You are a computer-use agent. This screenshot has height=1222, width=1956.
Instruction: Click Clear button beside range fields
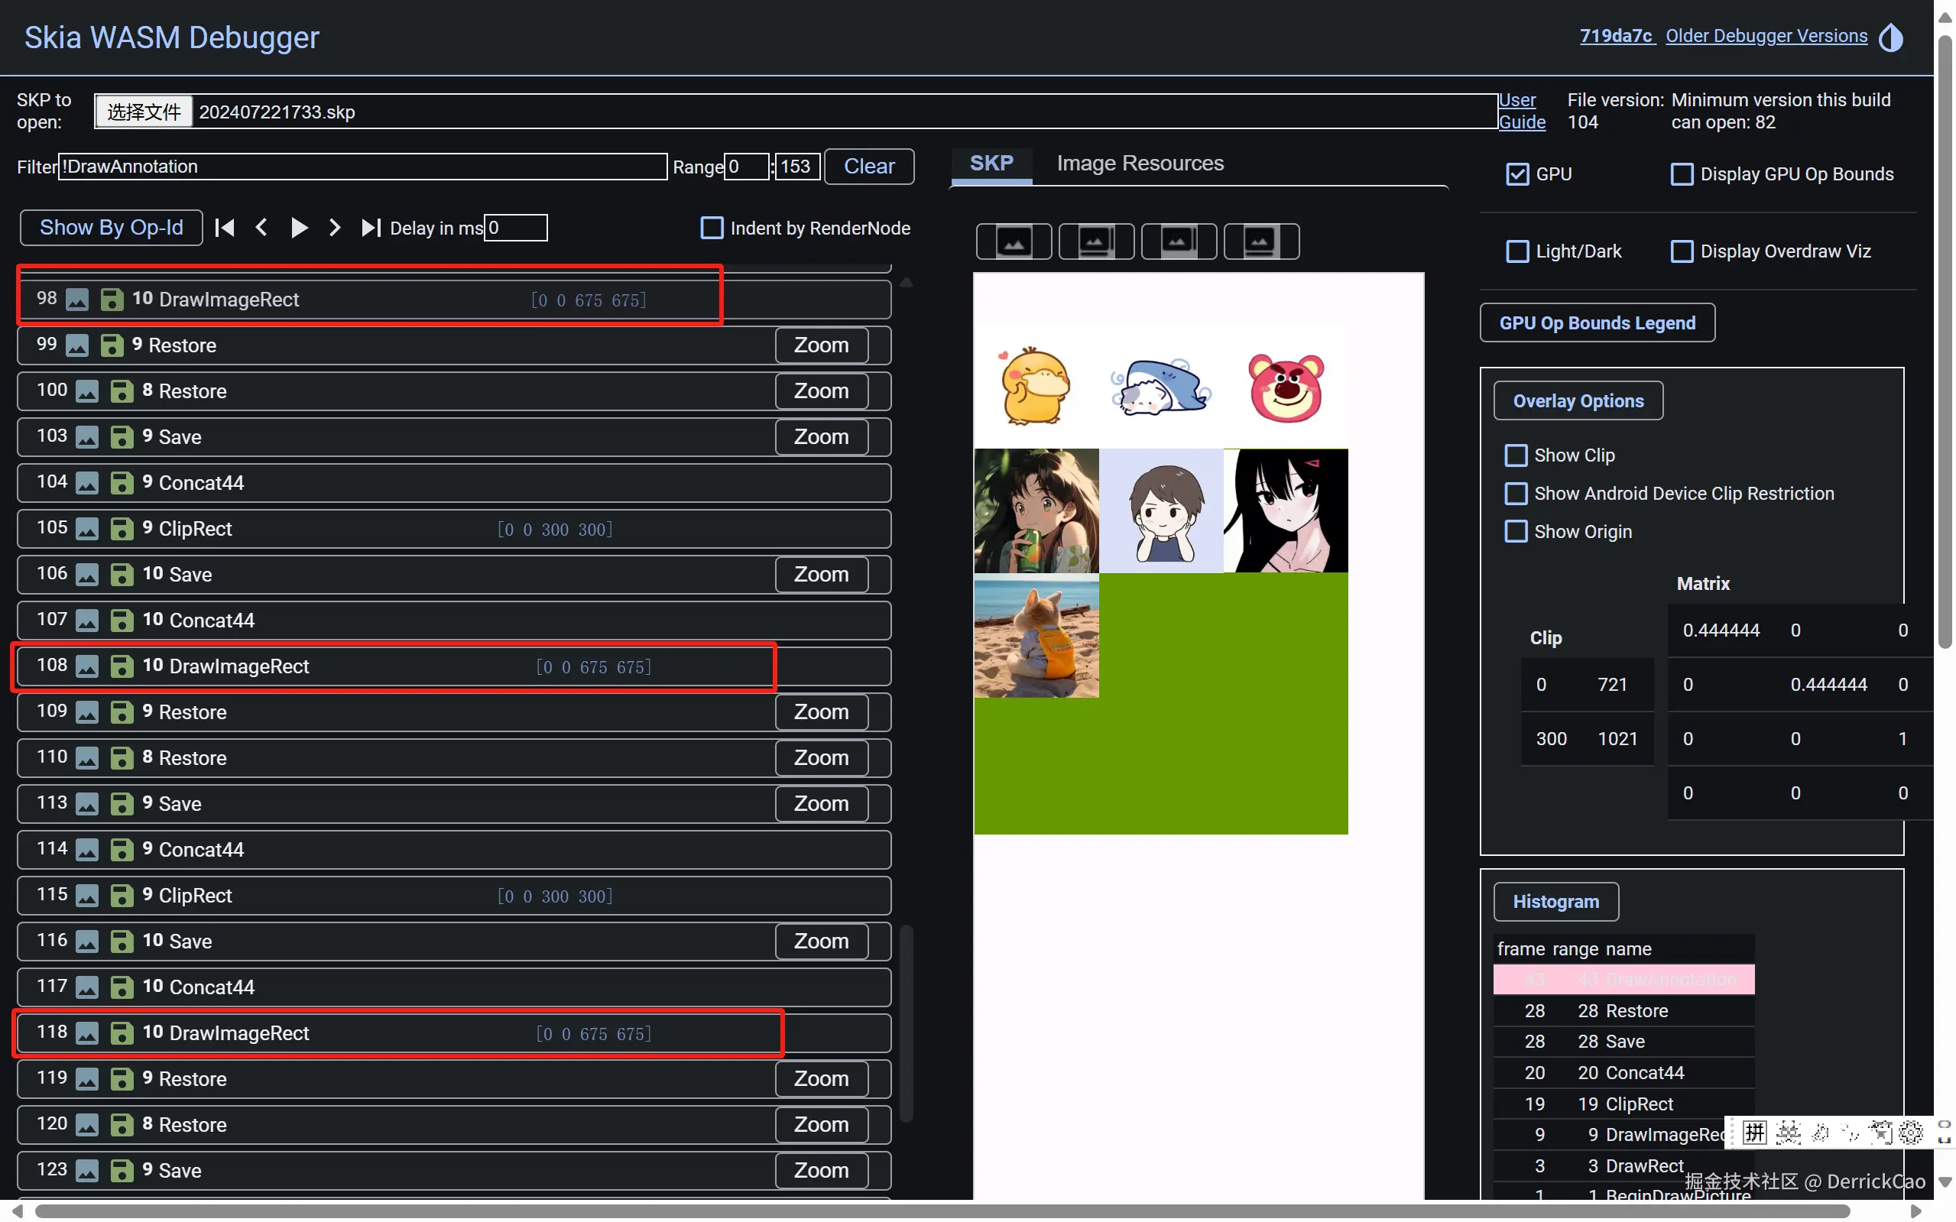pyautogui.click(x=869, y=167)
